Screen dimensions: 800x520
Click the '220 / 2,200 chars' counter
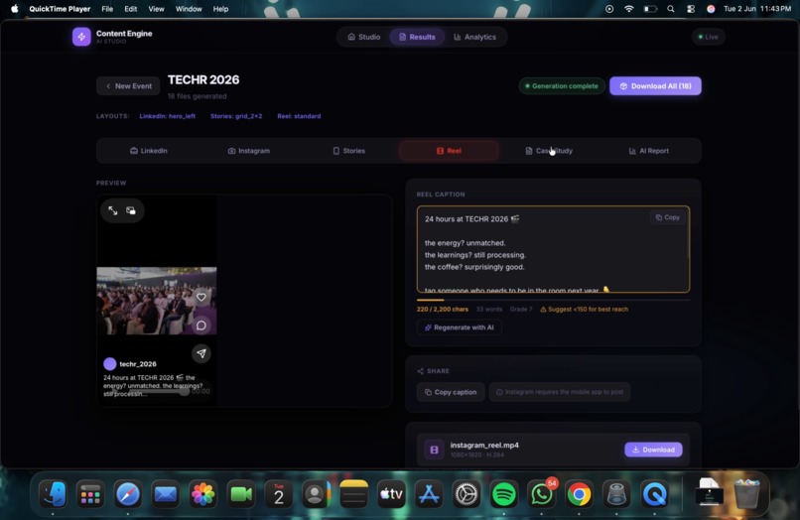(x=443, y=310)
